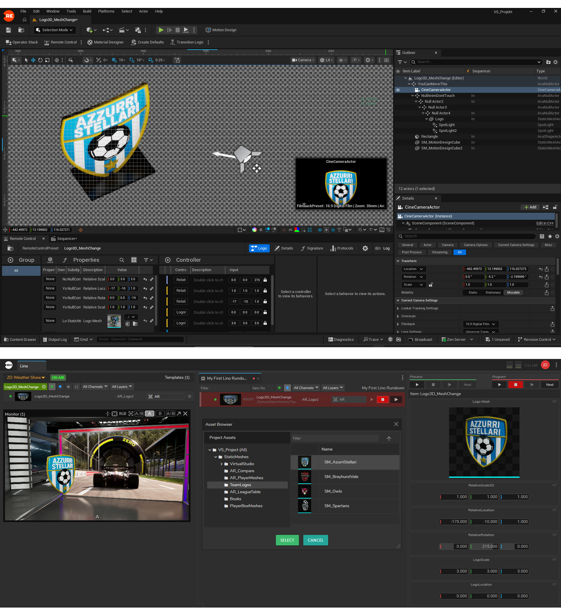Click the Enter Console Command input field
The width and height of the screenshot is (561, 614).
(x=140, y=339)
